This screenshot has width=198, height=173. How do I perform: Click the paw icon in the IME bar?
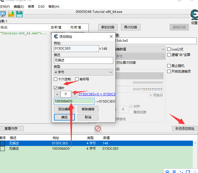[167, 171]
